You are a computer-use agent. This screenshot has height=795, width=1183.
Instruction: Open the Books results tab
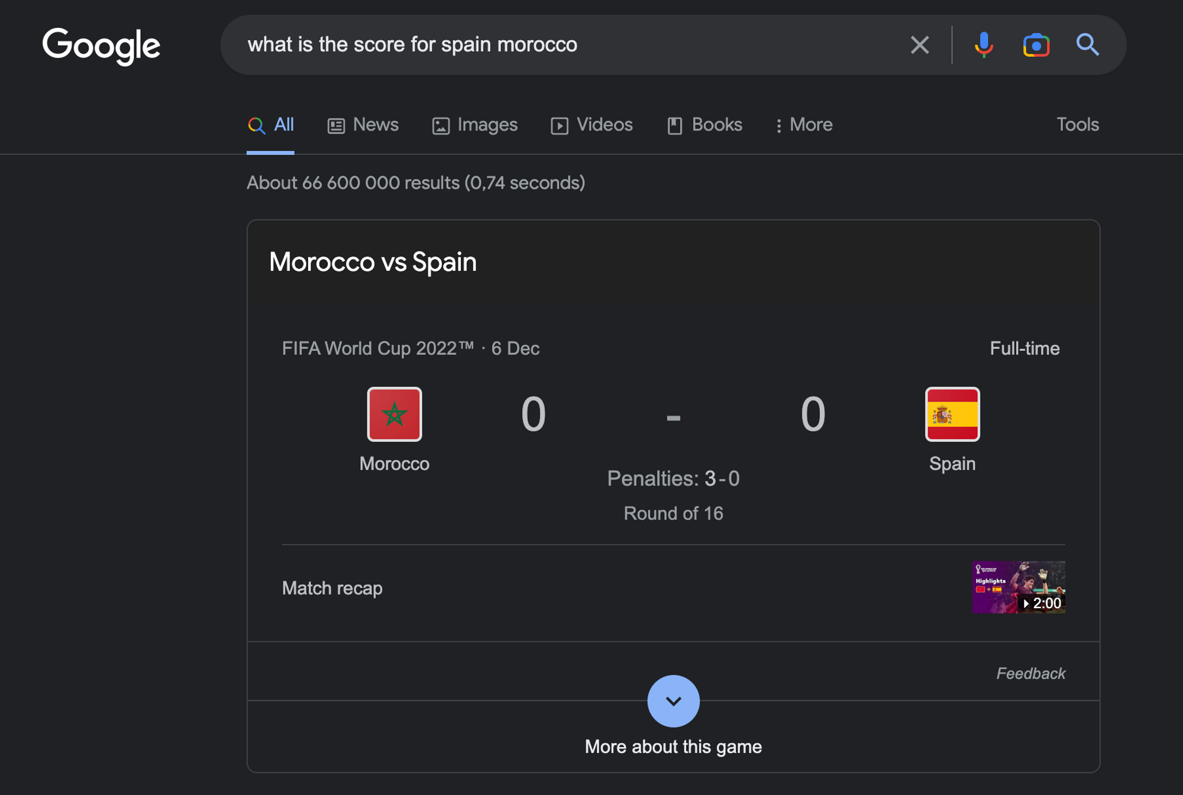[x=704, y=125]
